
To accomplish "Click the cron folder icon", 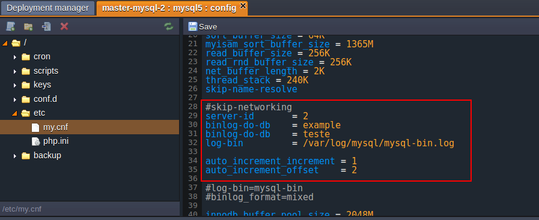I will click(x=26, y=57).
